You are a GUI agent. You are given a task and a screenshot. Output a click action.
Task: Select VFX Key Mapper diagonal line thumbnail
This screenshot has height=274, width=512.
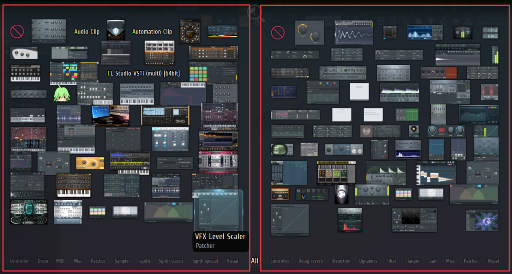click(125, 212)
